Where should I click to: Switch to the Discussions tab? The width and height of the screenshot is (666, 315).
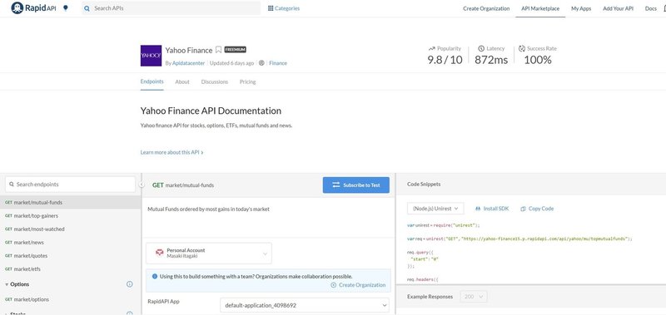(x=215, y=81)
